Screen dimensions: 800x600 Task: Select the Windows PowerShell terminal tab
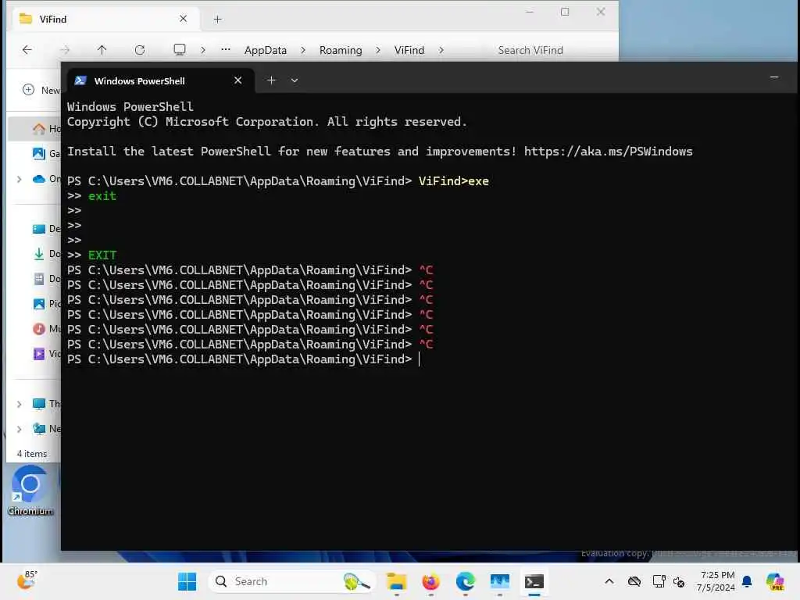pos(161,80)
